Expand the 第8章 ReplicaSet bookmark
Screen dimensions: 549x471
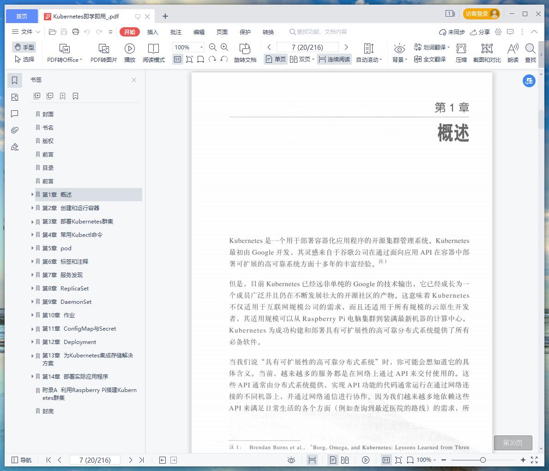[x=33, y=288]
